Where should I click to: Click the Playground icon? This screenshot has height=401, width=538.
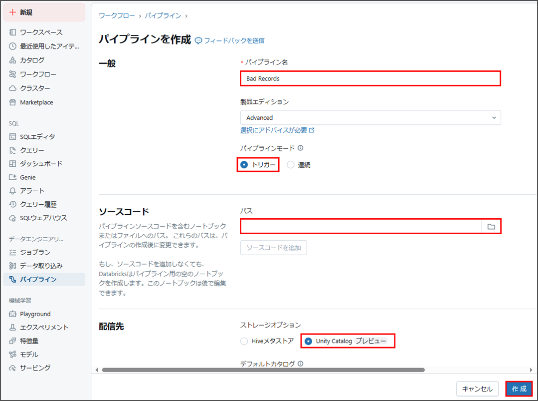[x=12, y=314]
